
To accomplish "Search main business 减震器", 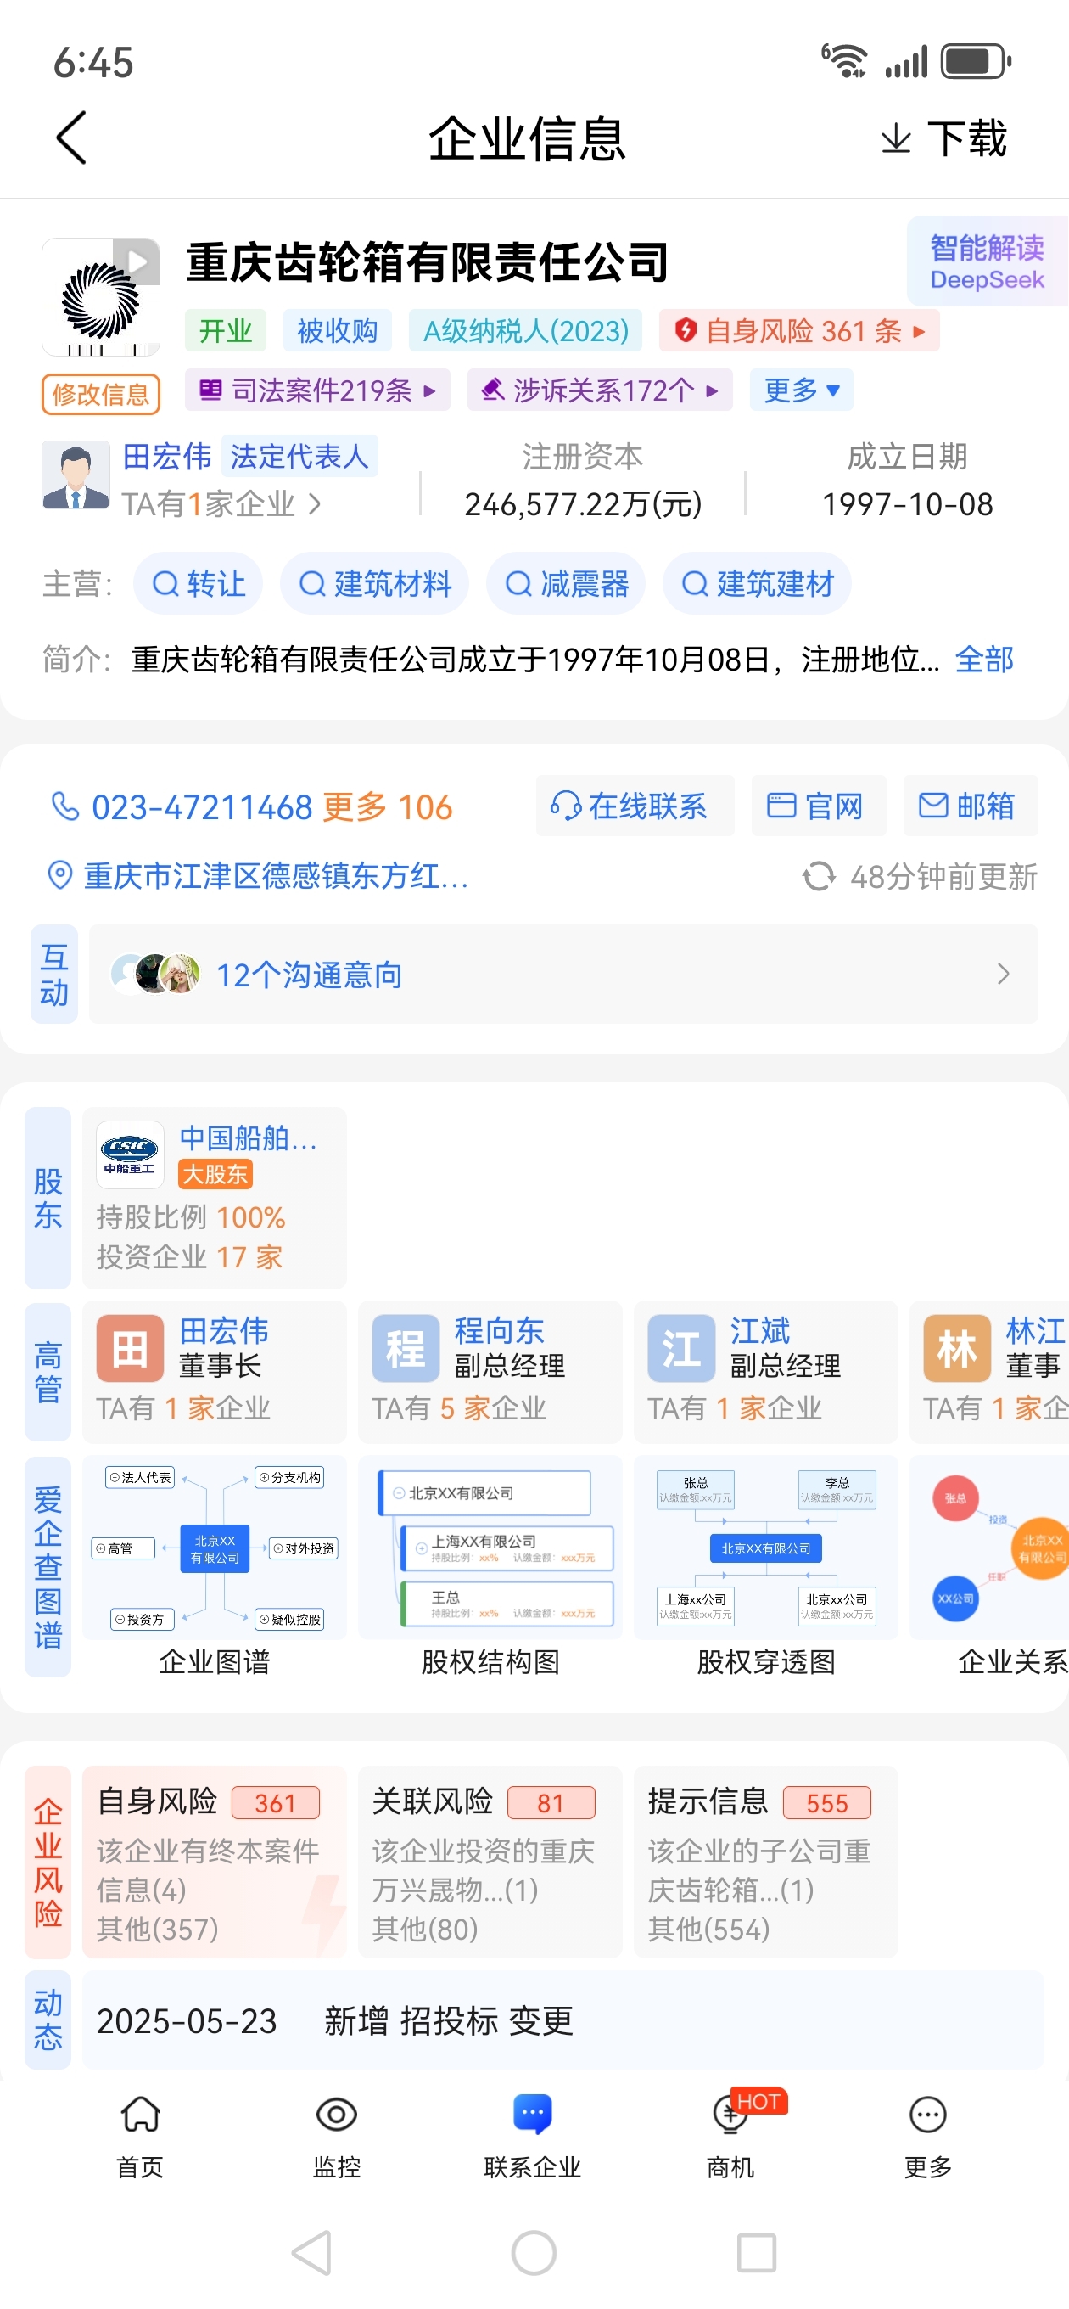I will (x=566, y=583).
